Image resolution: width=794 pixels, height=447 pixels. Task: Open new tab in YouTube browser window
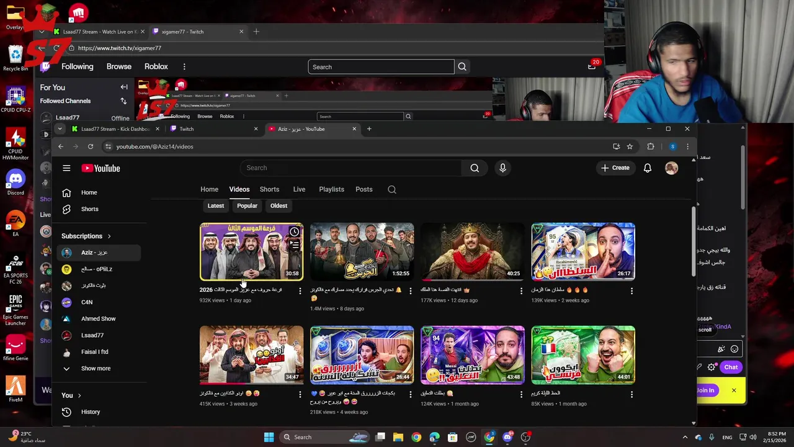(369, 129)
